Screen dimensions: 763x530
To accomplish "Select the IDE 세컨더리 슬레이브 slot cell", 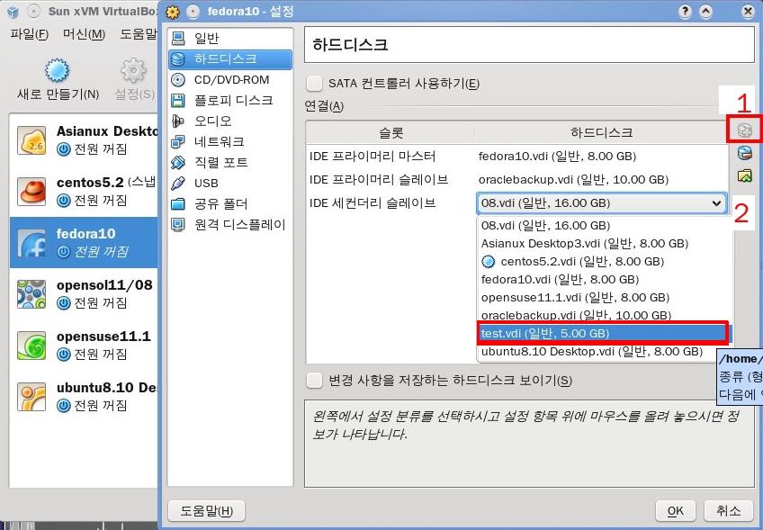I will coord(390,203).
